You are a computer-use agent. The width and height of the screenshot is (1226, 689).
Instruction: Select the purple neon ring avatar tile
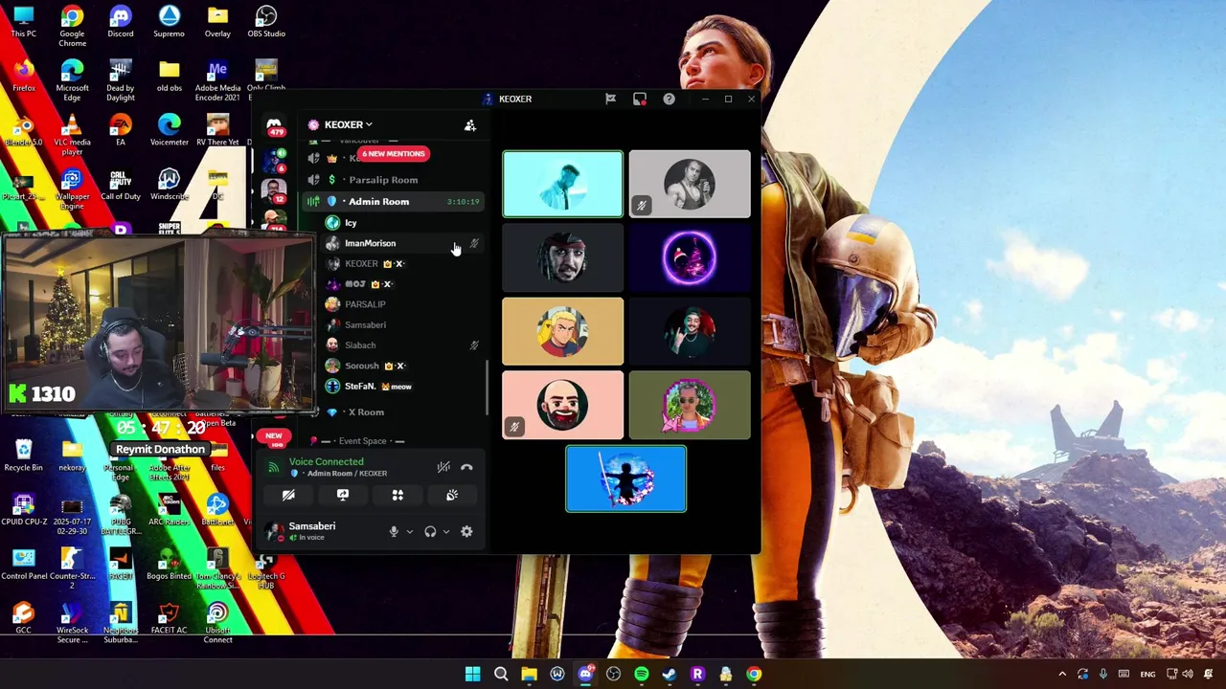click(690, 257)
